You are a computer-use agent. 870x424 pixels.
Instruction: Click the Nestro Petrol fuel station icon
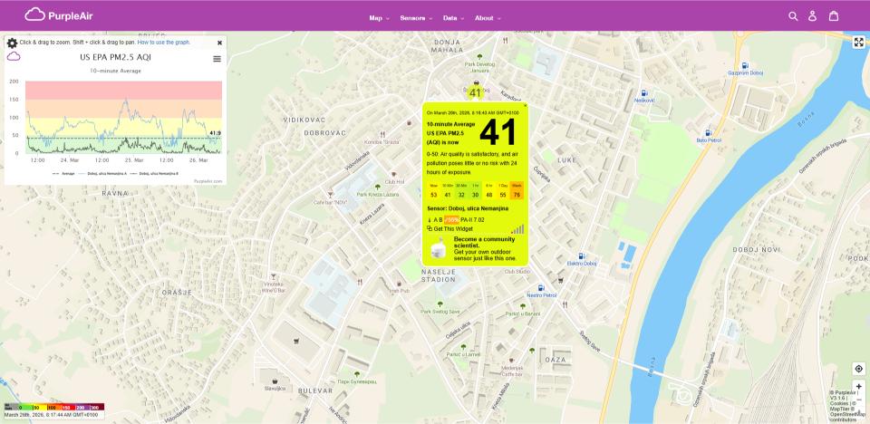coord(541,288)
